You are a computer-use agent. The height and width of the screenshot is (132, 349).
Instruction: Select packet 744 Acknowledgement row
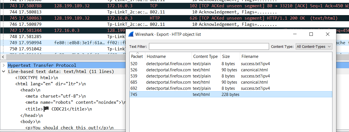coord(174,12)
